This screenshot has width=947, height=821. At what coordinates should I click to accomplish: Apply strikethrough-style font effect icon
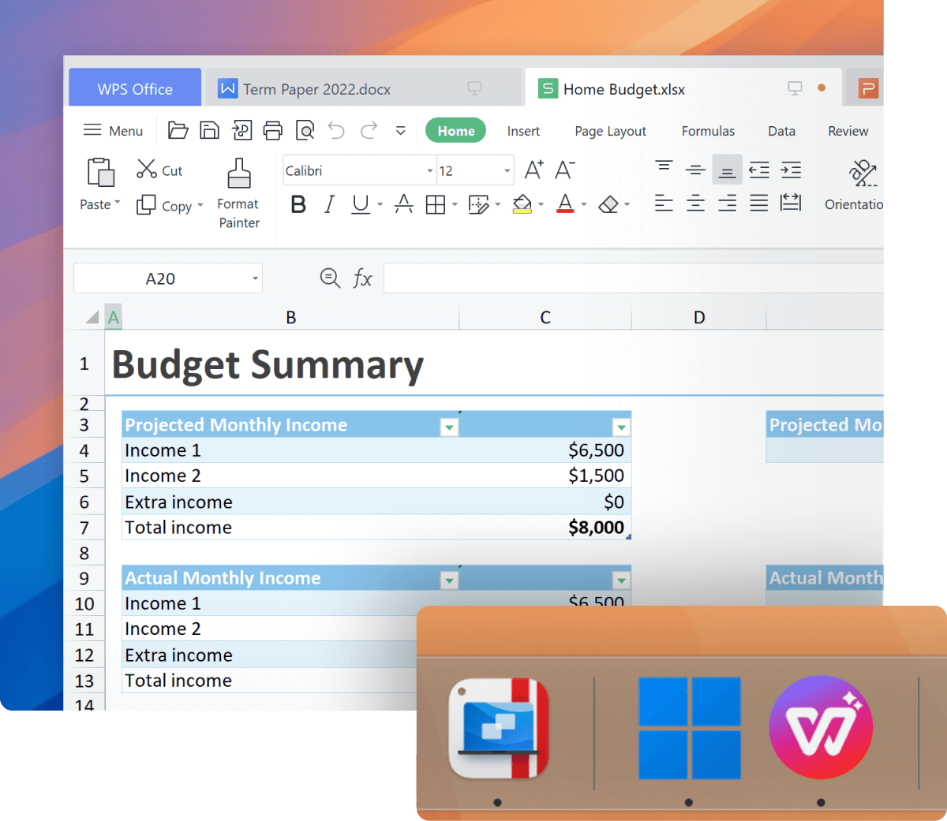403,204
